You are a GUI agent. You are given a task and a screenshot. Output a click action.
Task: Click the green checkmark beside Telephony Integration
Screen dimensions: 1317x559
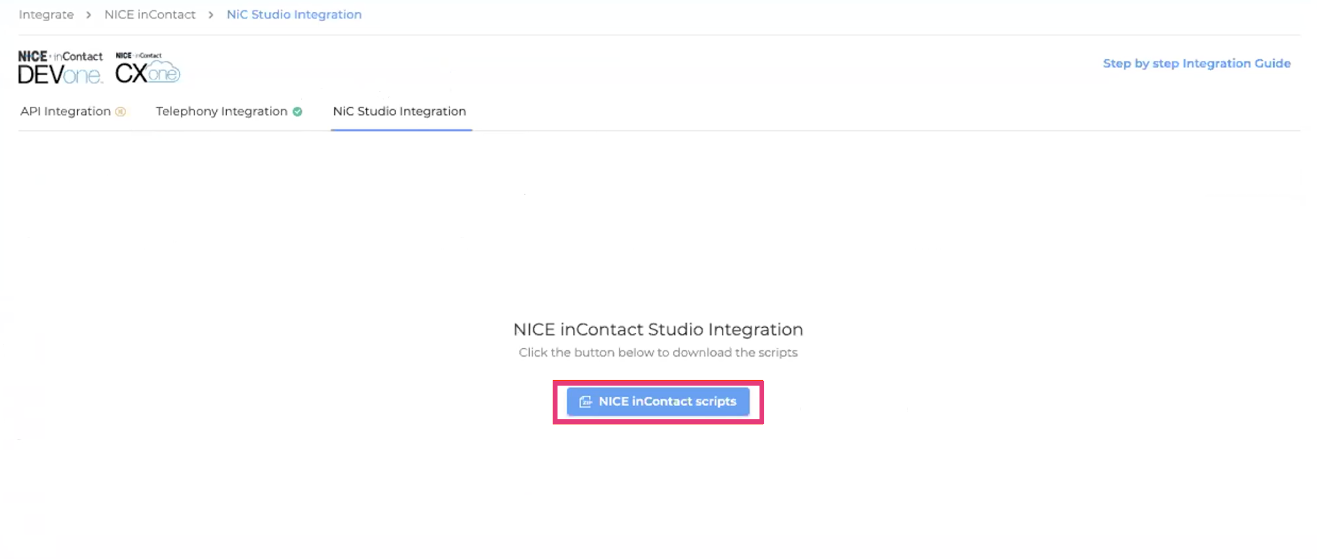coord(298,111)
